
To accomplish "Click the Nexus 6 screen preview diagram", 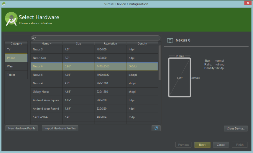I will coord(180,78).
